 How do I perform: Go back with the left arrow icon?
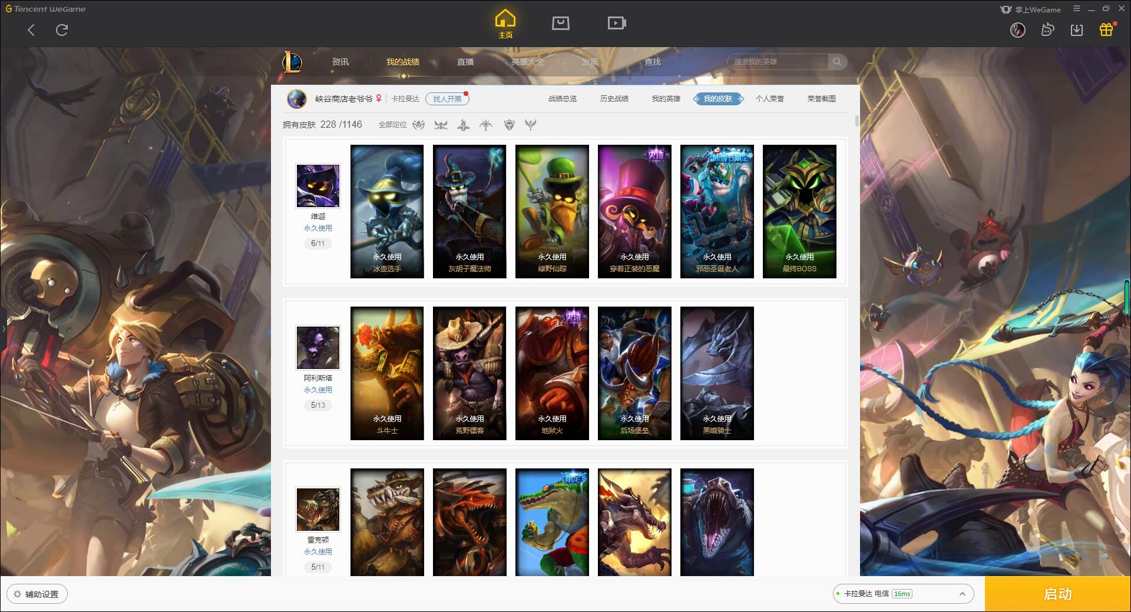coord(31,30)
